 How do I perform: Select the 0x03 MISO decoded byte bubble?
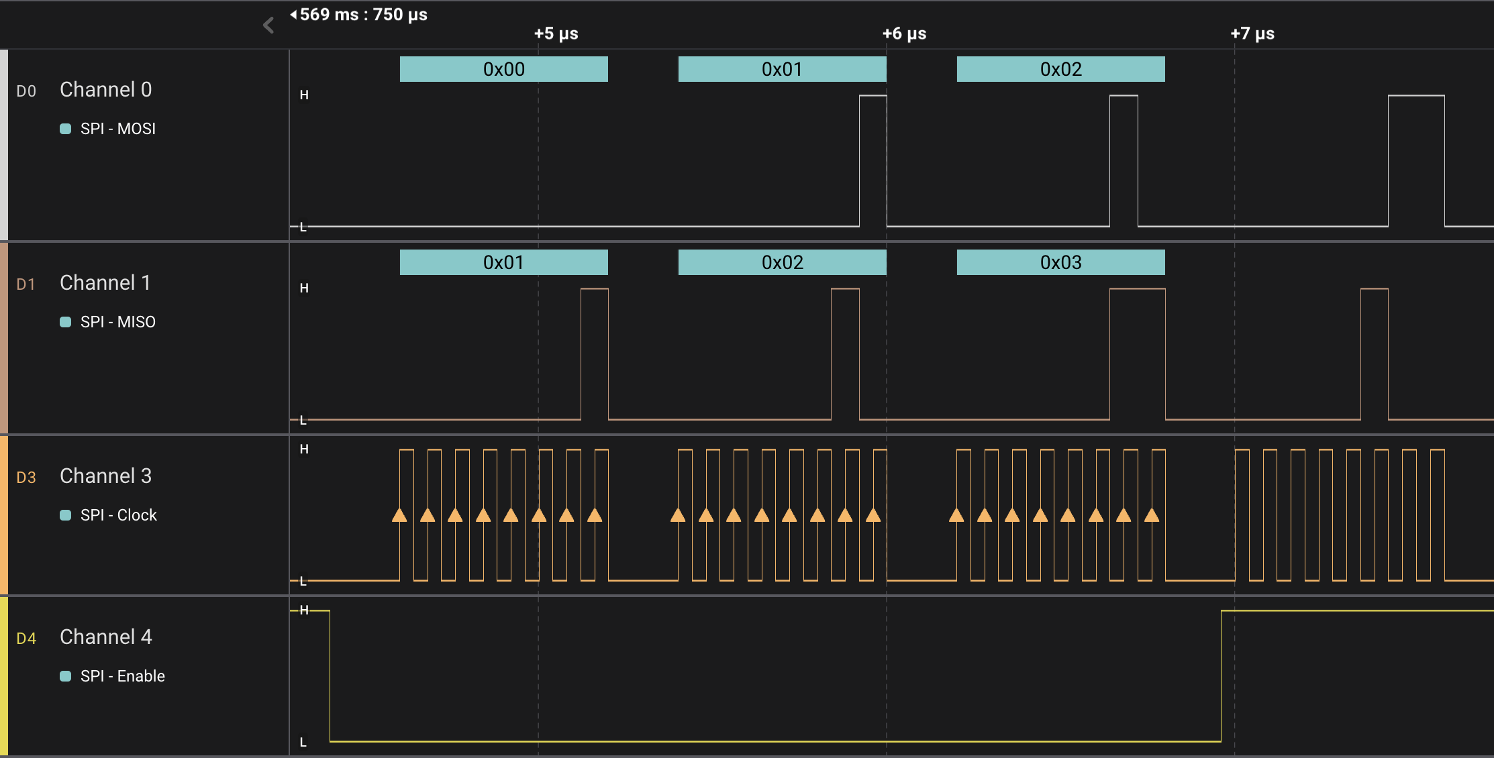tap(1061, 262)
